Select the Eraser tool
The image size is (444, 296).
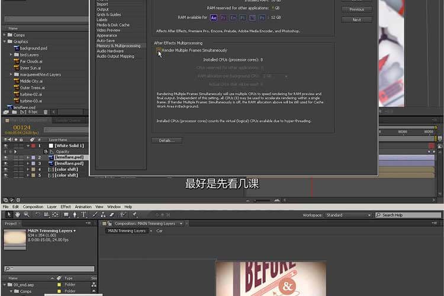point(112,215)
